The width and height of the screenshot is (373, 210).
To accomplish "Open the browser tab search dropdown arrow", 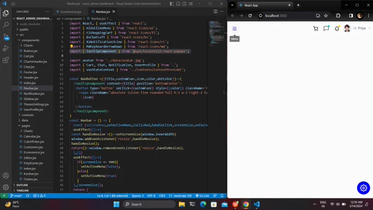I will [232, 5].
